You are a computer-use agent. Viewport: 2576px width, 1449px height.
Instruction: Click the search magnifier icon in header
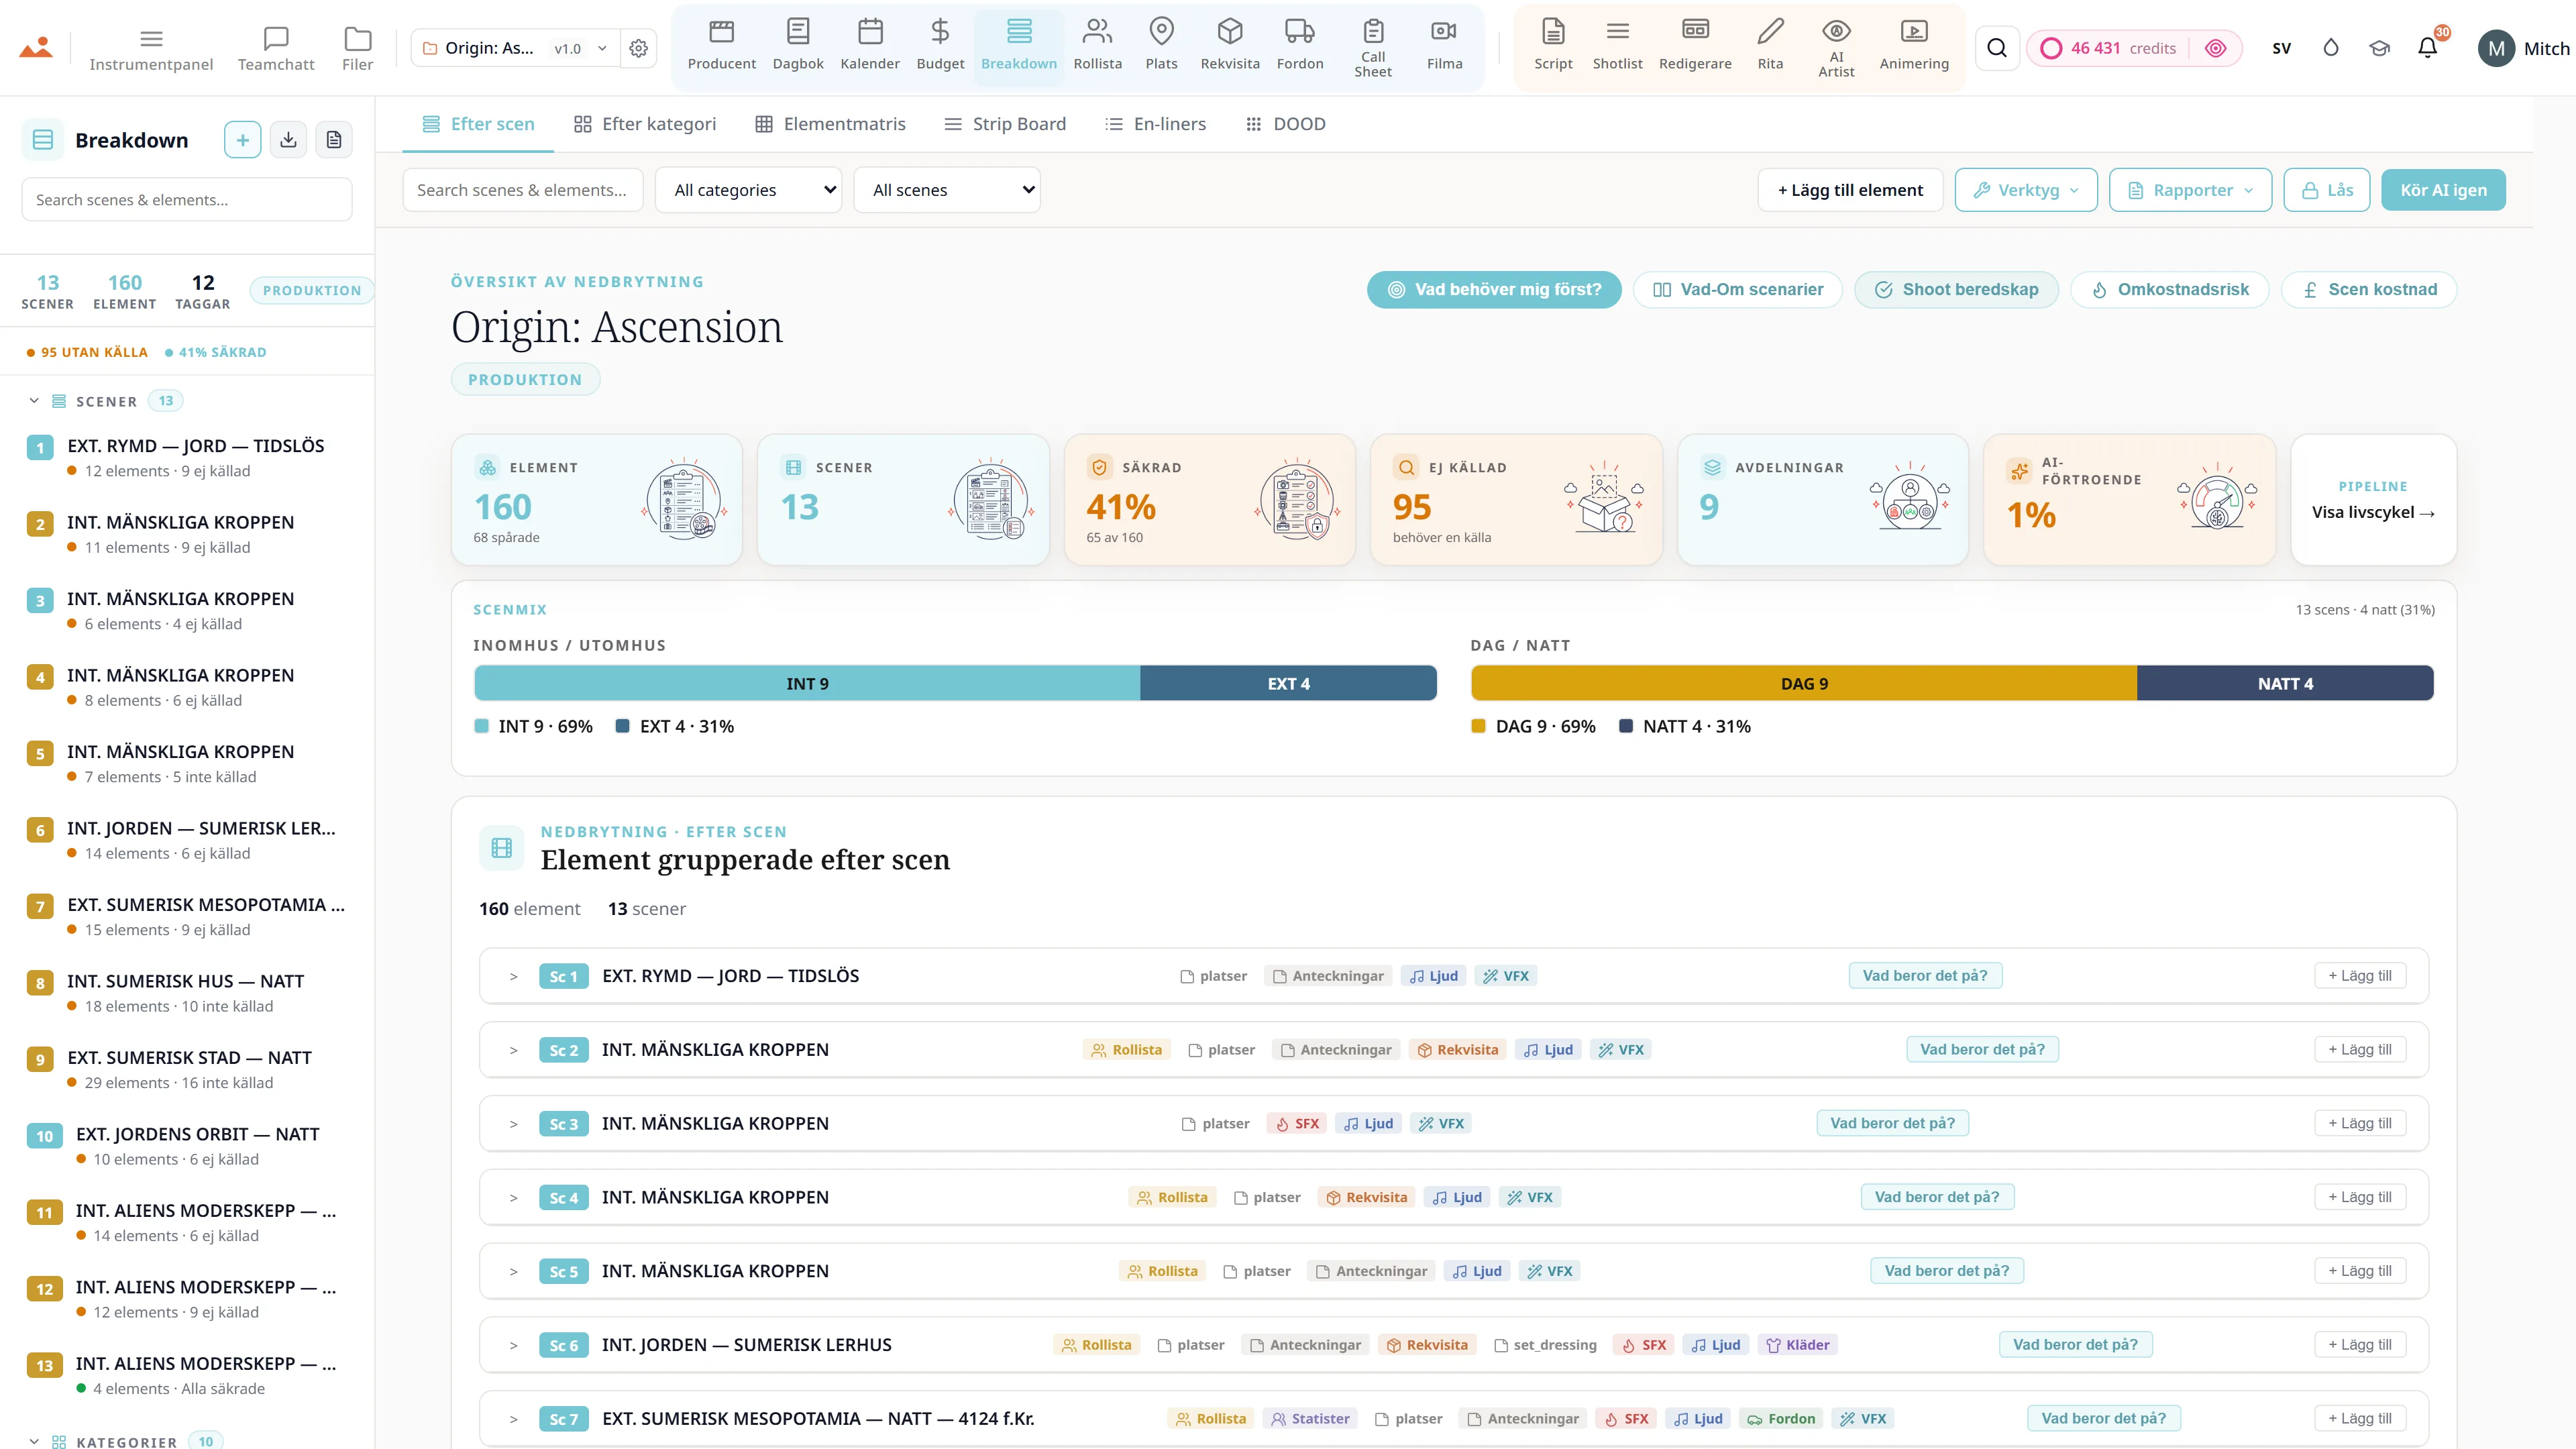[1997, 48]
